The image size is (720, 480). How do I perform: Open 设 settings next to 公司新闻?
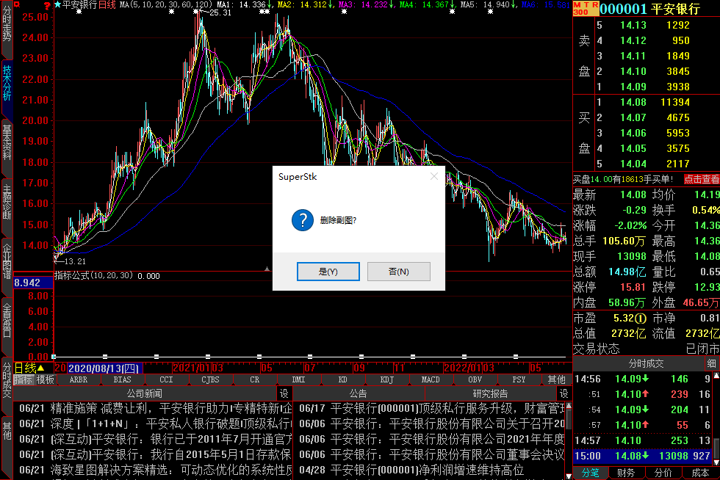point(284,393)
